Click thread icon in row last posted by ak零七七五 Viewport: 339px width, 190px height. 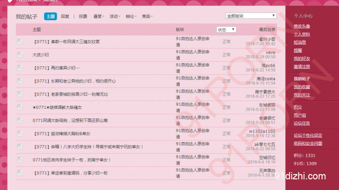click(x=20, y=147)
